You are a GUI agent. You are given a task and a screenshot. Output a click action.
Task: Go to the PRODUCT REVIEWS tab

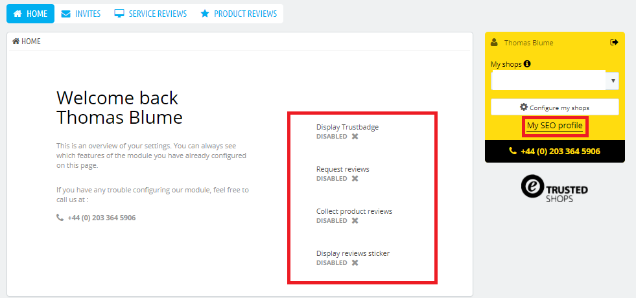tap(239, 14)
